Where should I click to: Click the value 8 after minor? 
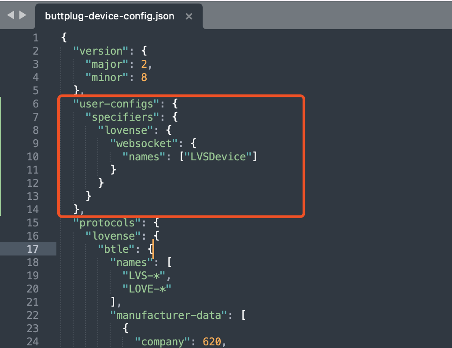click(x=144, y=78)
